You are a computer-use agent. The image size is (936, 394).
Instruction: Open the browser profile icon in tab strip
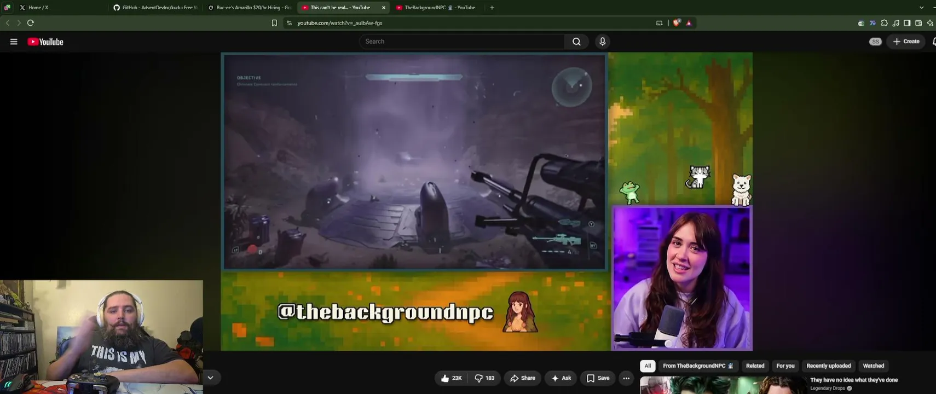(x=7, y=8)
